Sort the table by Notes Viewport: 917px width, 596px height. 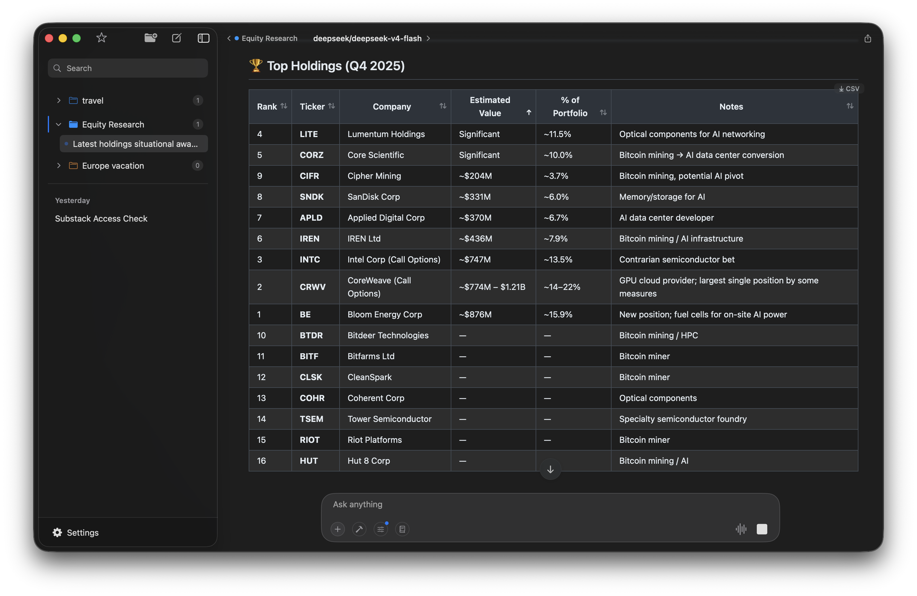tap(849, 106)
